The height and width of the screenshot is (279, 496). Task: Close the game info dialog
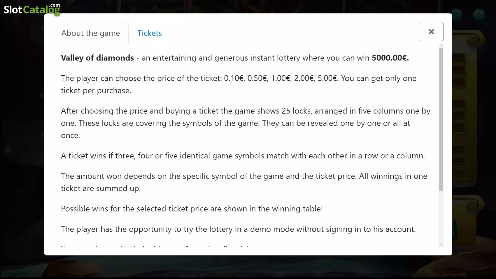tap(431, 31)
